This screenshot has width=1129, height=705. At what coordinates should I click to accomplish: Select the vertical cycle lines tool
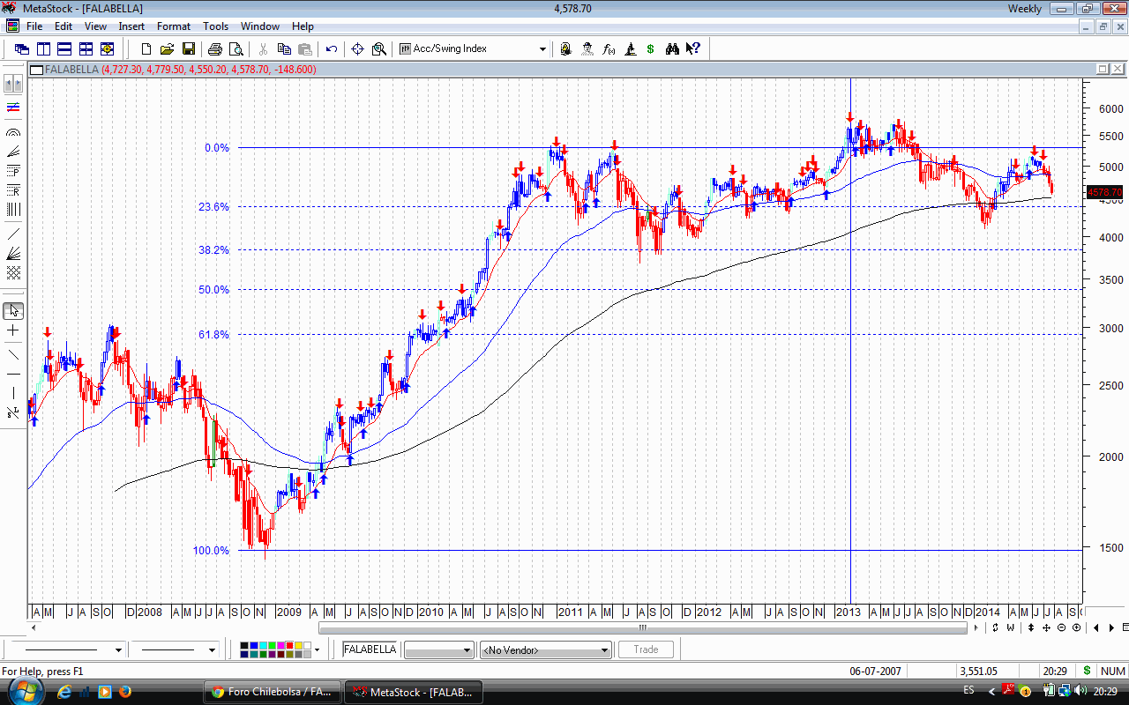click(x=13, y=210)
